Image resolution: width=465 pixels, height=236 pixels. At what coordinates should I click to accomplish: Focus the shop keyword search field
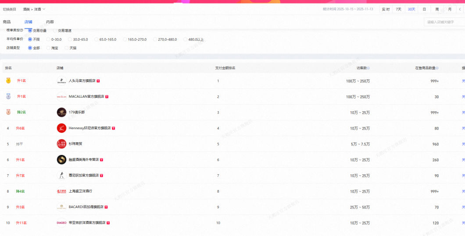[444, 22]
